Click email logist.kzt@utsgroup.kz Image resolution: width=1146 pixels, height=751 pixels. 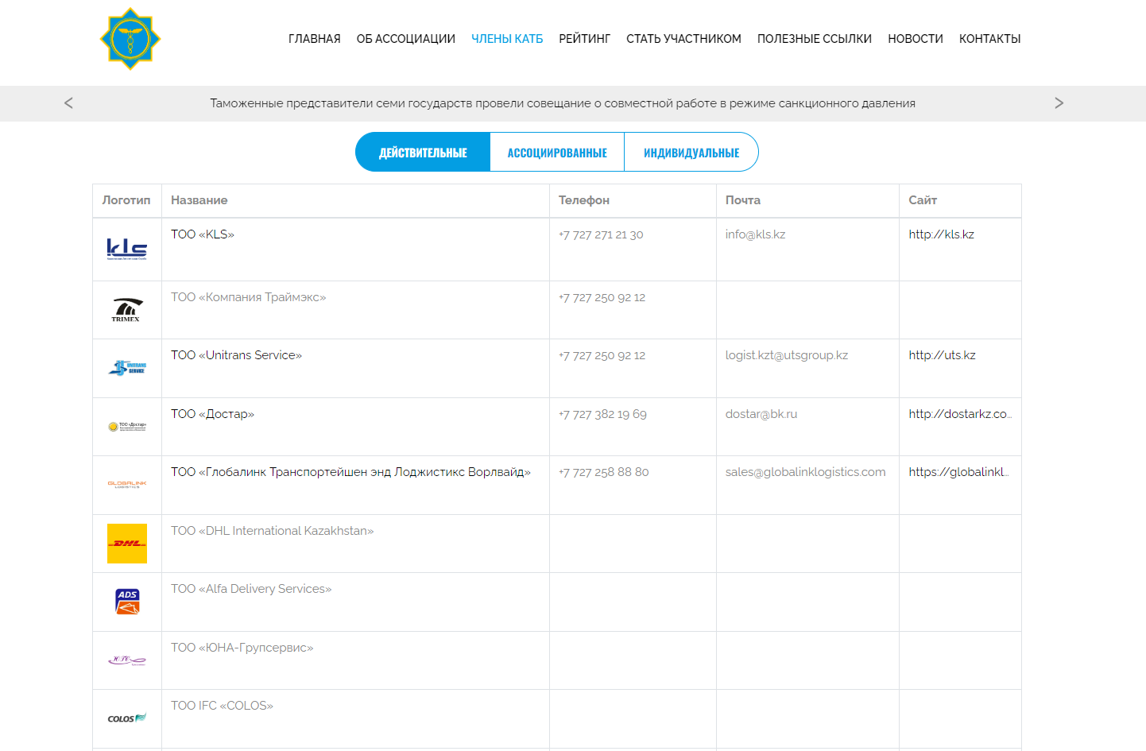(x=787, y=355)
